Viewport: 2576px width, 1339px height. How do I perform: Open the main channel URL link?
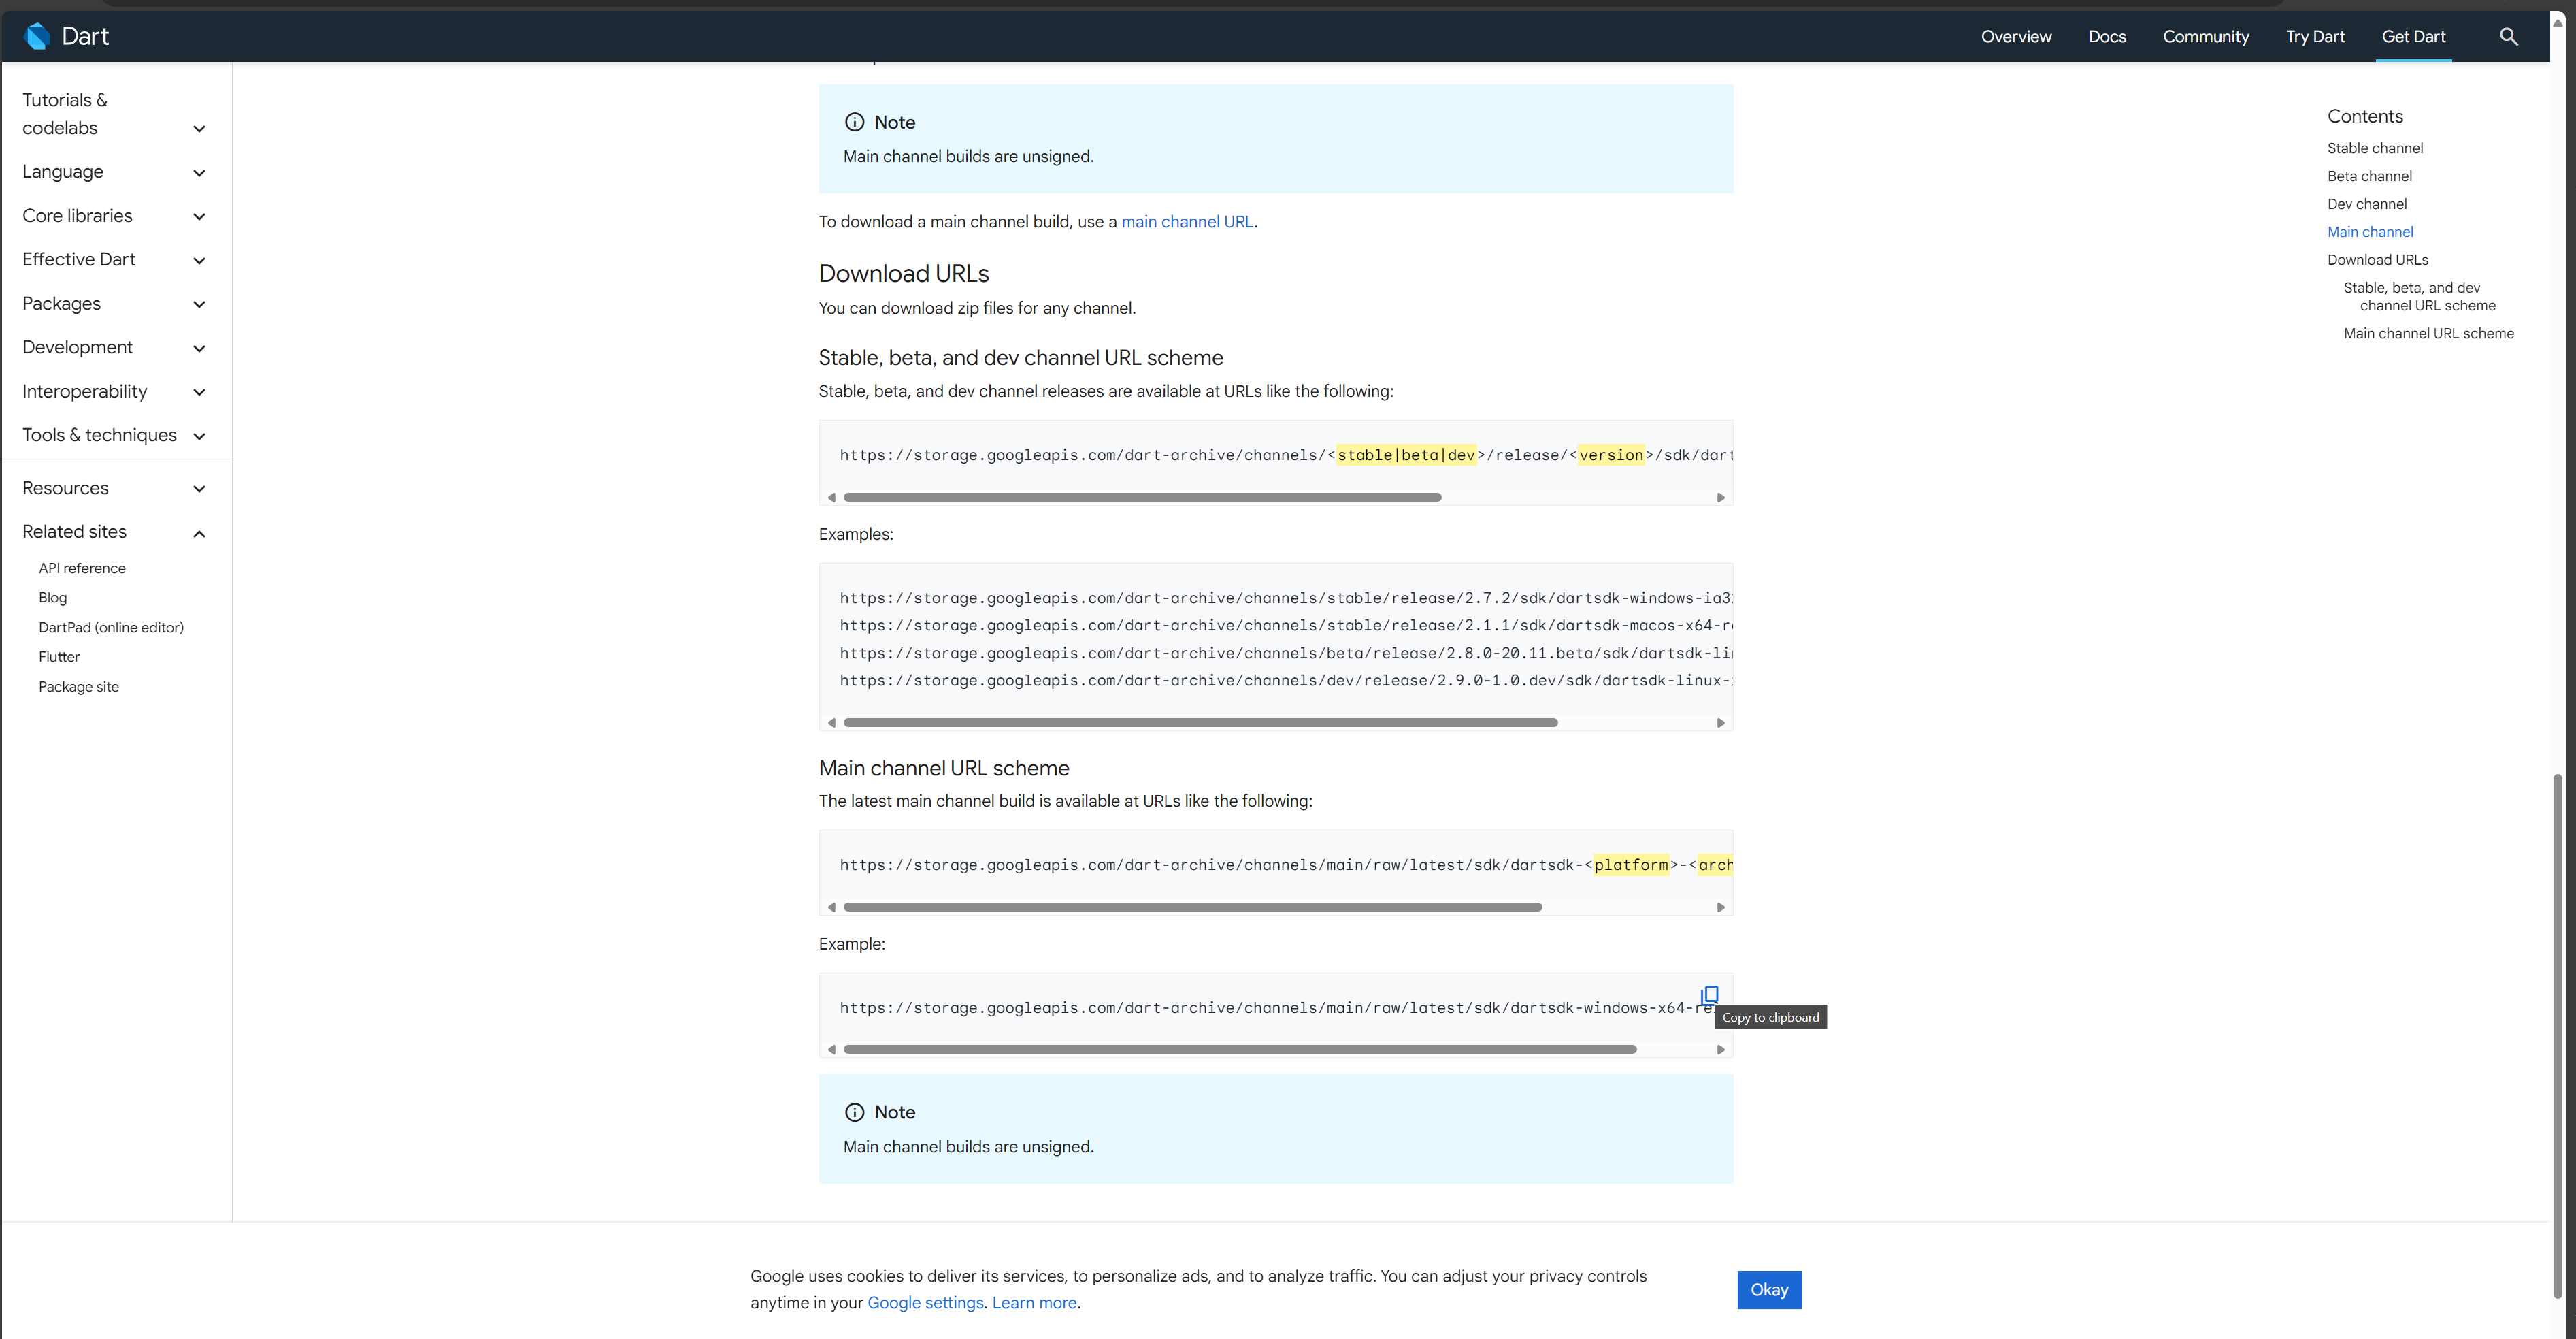click(1187, 221)
